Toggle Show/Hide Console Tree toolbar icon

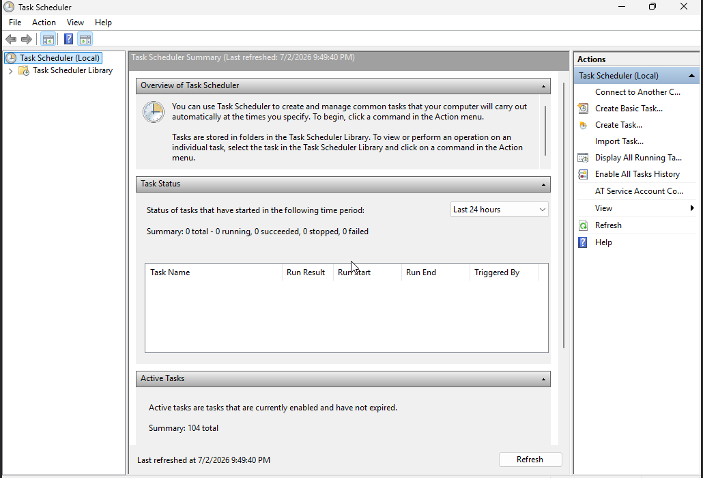(48, 40)
